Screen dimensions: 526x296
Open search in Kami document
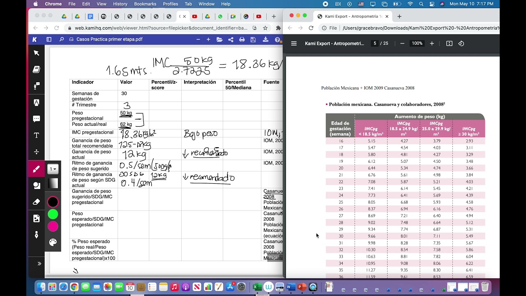coord(62,39)
